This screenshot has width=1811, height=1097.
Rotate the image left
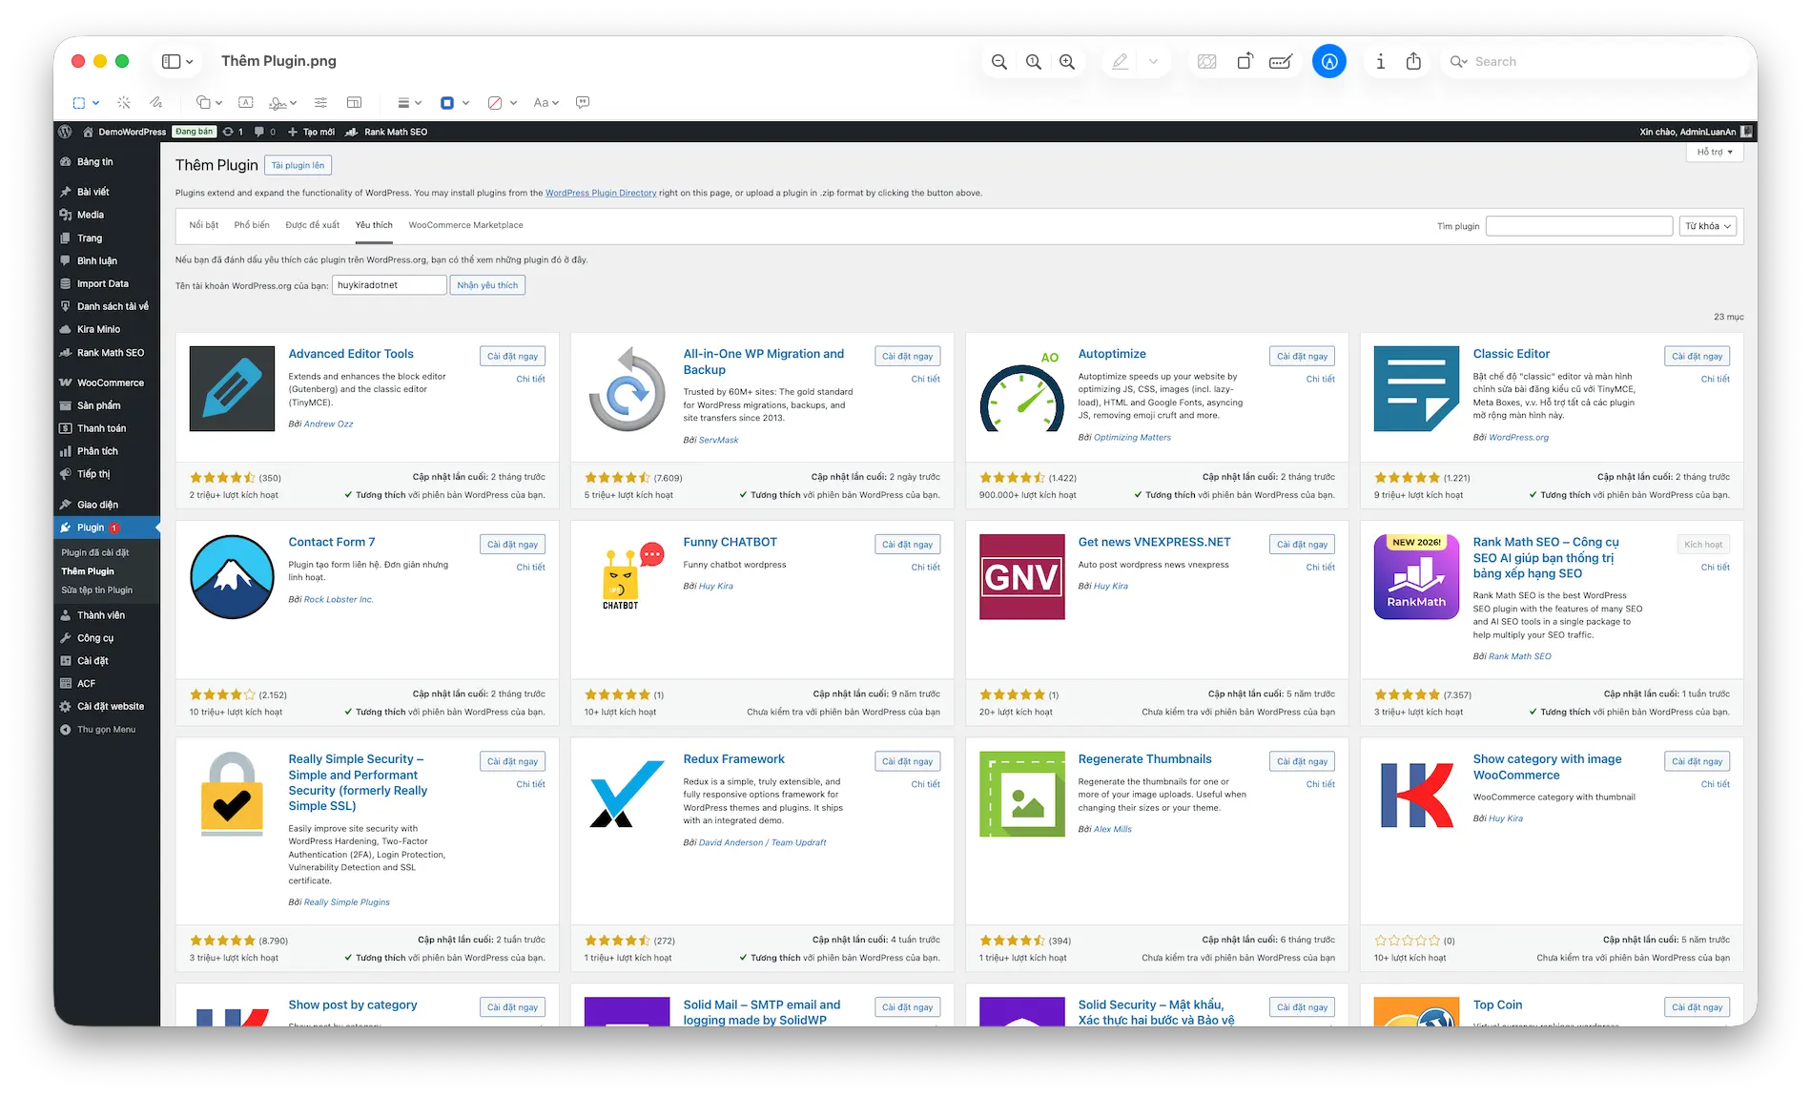[1245, 60]
